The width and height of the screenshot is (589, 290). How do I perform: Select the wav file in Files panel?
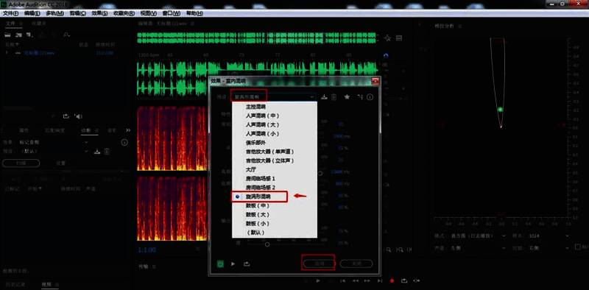pyautogui.click(x=40, y=53)
